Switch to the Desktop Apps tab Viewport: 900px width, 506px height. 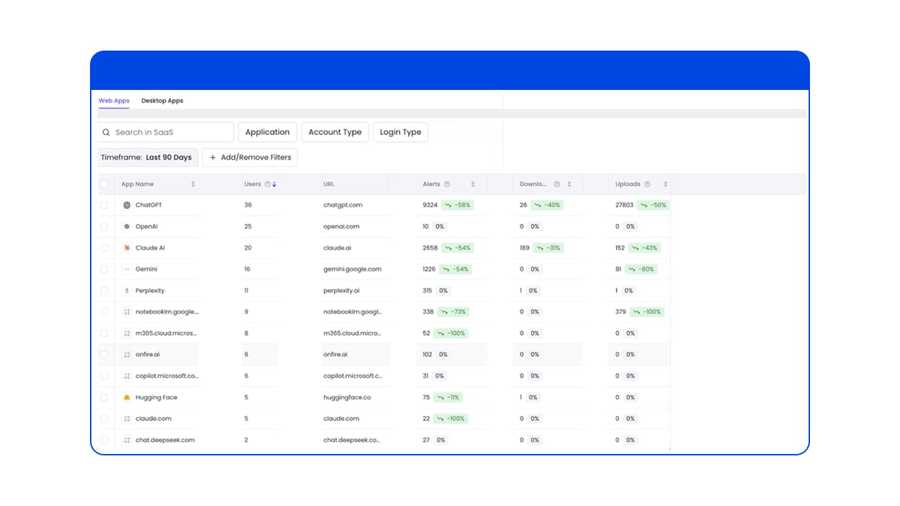(162, 100)
